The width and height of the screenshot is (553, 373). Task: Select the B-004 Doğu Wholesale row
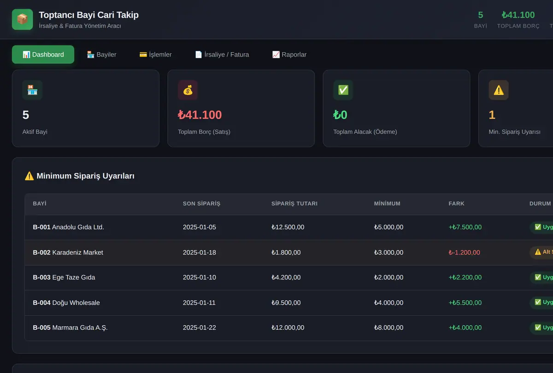point(289,303)
